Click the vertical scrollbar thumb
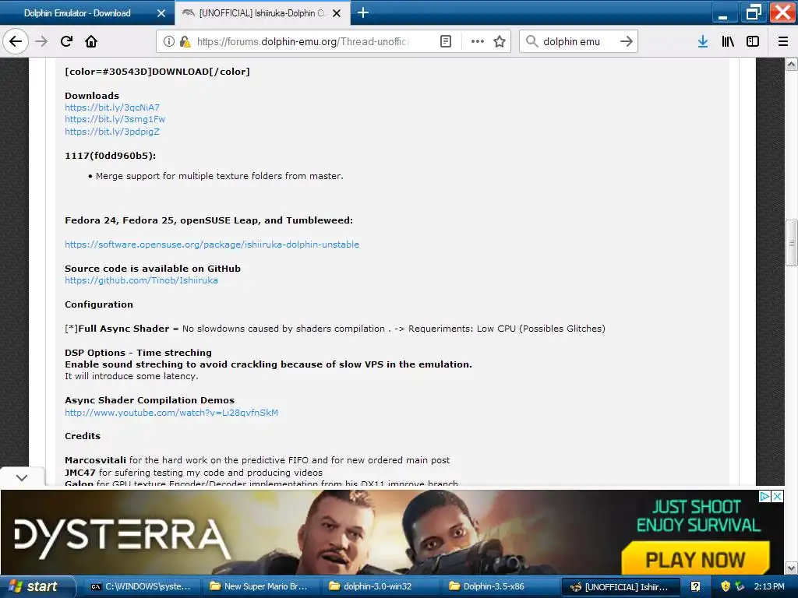This screenshot has width=798, height=598. pos(792,243)
